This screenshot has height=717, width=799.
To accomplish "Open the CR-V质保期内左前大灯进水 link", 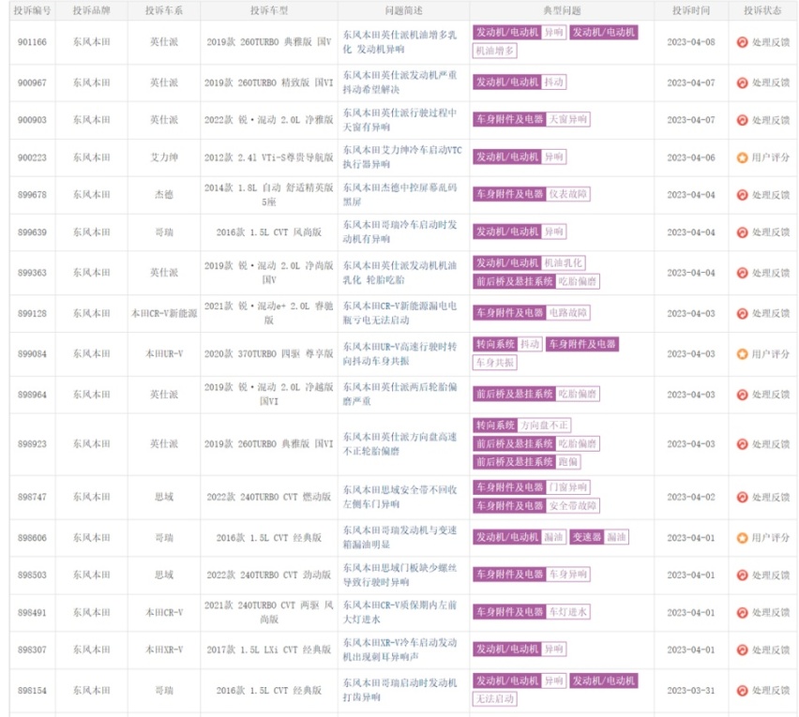I will 399,612.
